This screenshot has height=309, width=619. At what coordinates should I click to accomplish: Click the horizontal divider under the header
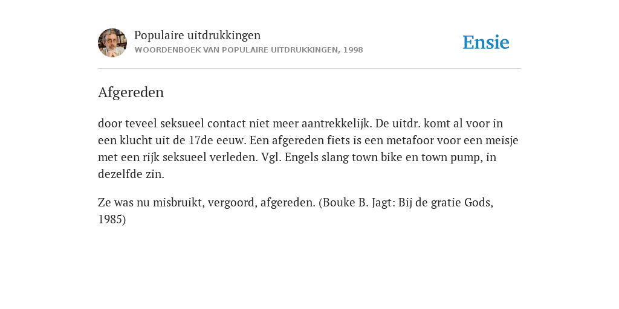point(309,69)
